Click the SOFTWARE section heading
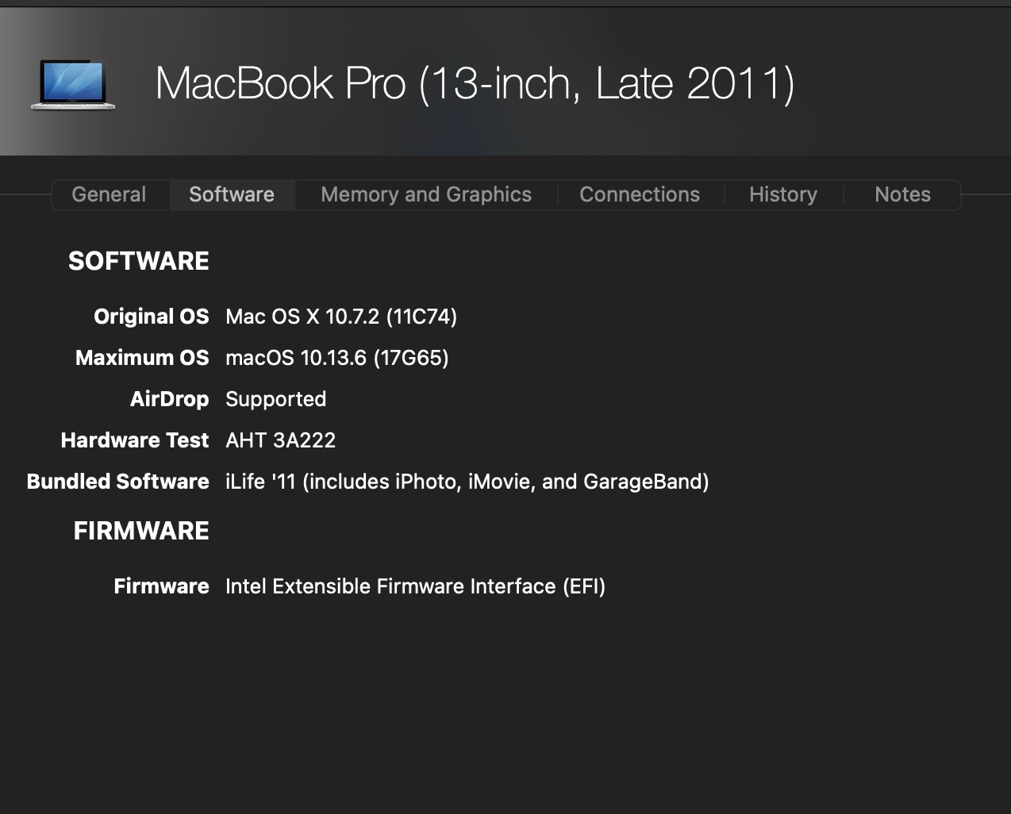 click(x=139, y=261)
